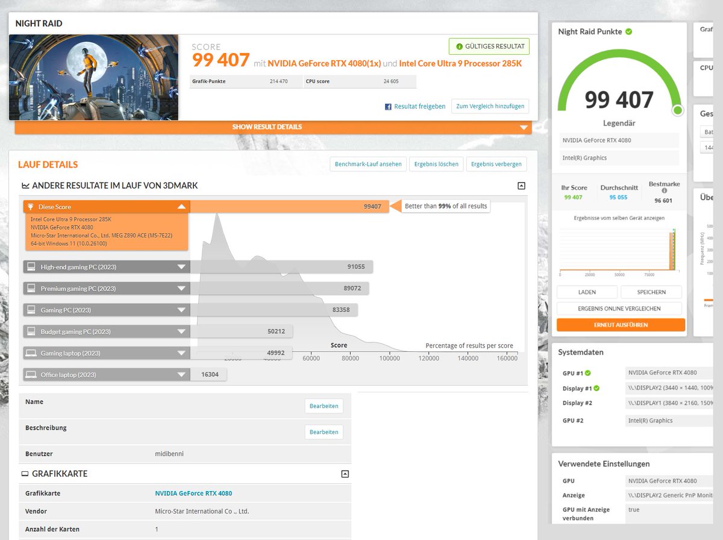Click the mini results histogram in side panel

click(619, 249)
